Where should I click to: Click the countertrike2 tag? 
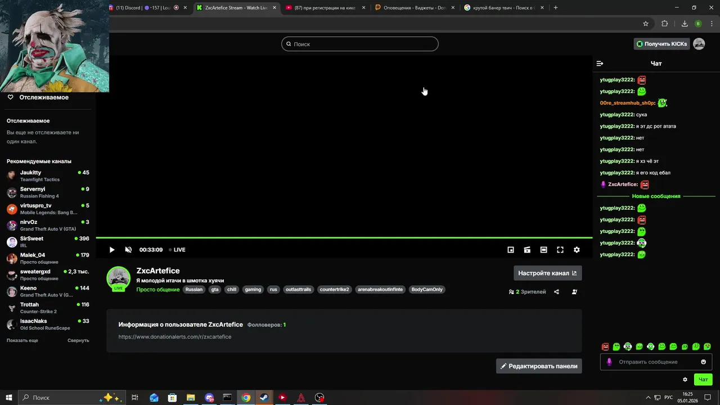[335, 290]
